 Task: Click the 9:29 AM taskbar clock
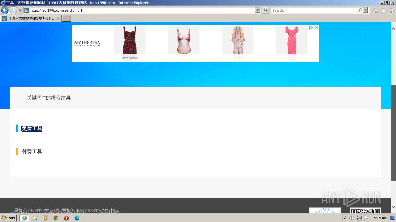380,218
